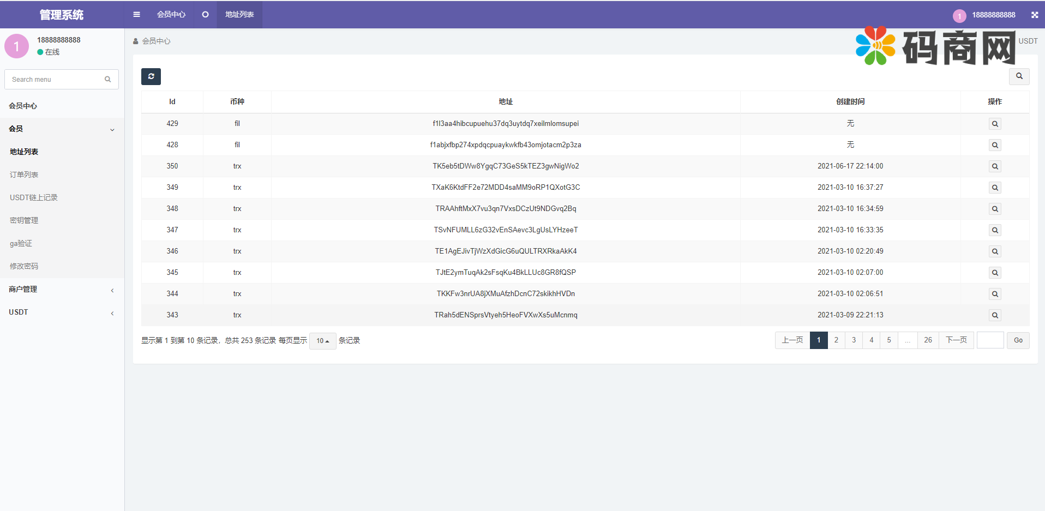Image resolution: width=1045 pixels, height=511 pixels.
Task: Click search icon in sidebar menu box
Action: (107, 80)
